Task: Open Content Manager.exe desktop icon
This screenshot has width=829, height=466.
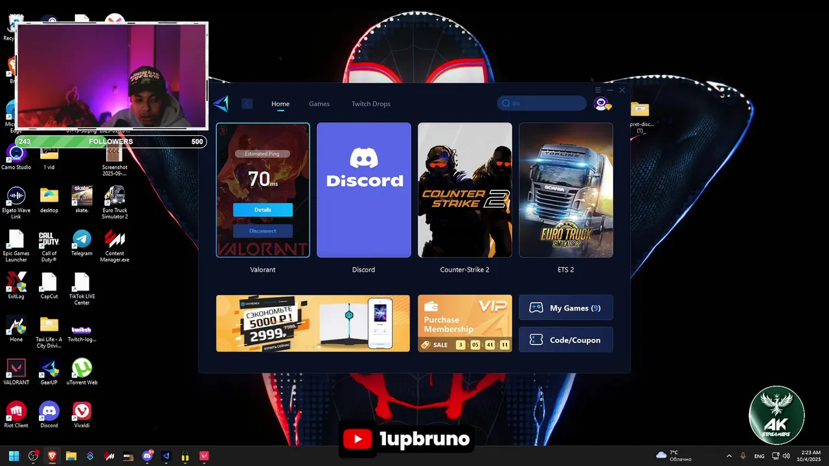Action: [x=115, y=246]
